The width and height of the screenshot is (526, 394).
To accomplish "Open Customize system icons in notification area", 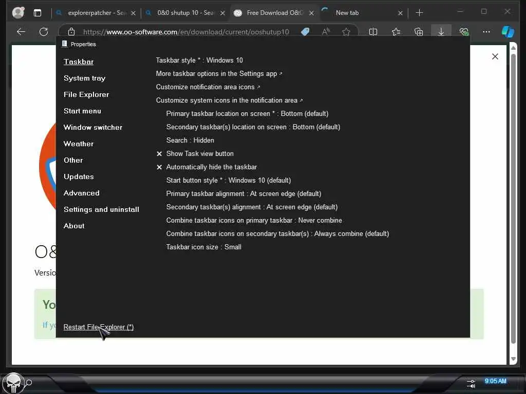I will point(230,100).
